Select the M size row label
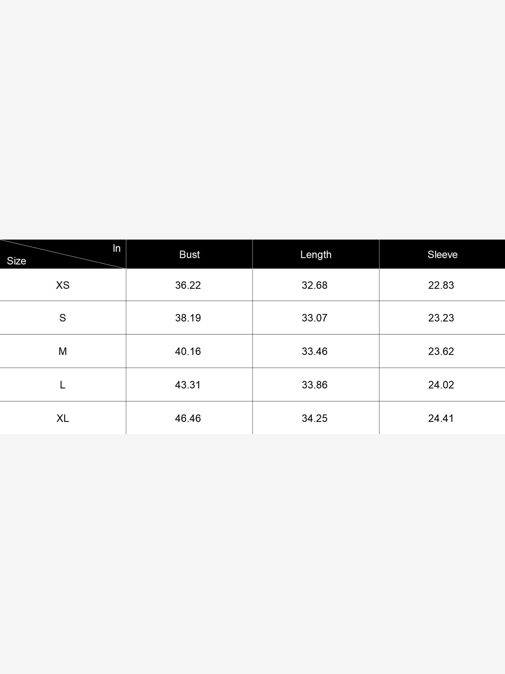 [63, 351]
